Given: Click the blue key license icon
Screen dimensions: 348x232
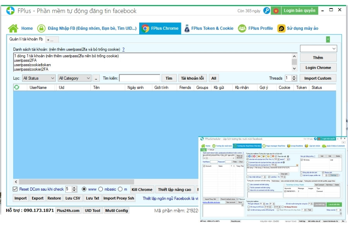Looking at the screenshot, I should coord(266,10).
